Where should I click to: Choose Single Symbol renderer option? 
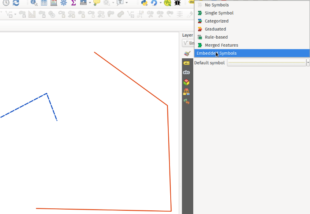[219, 13]
